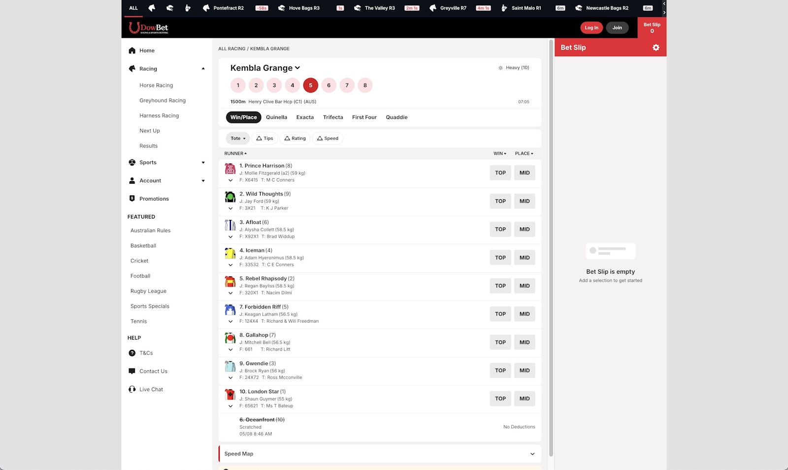Open the T&Cs help icon
788x470 pixels.
tap(131, 353)
